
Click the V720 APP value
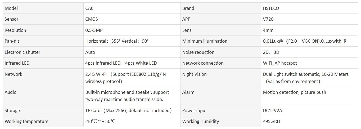point(268,19)
